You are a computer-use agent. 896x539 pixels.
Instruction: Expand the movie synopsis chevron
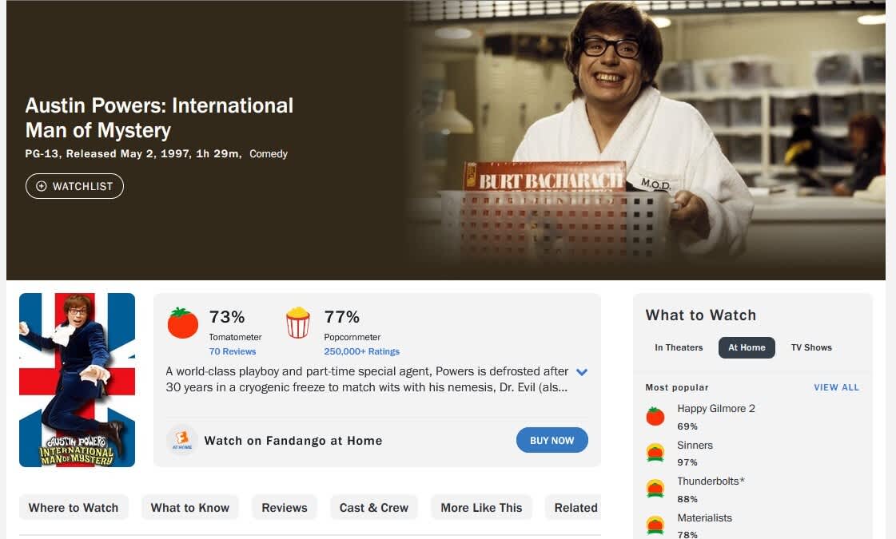coord(582,372)
